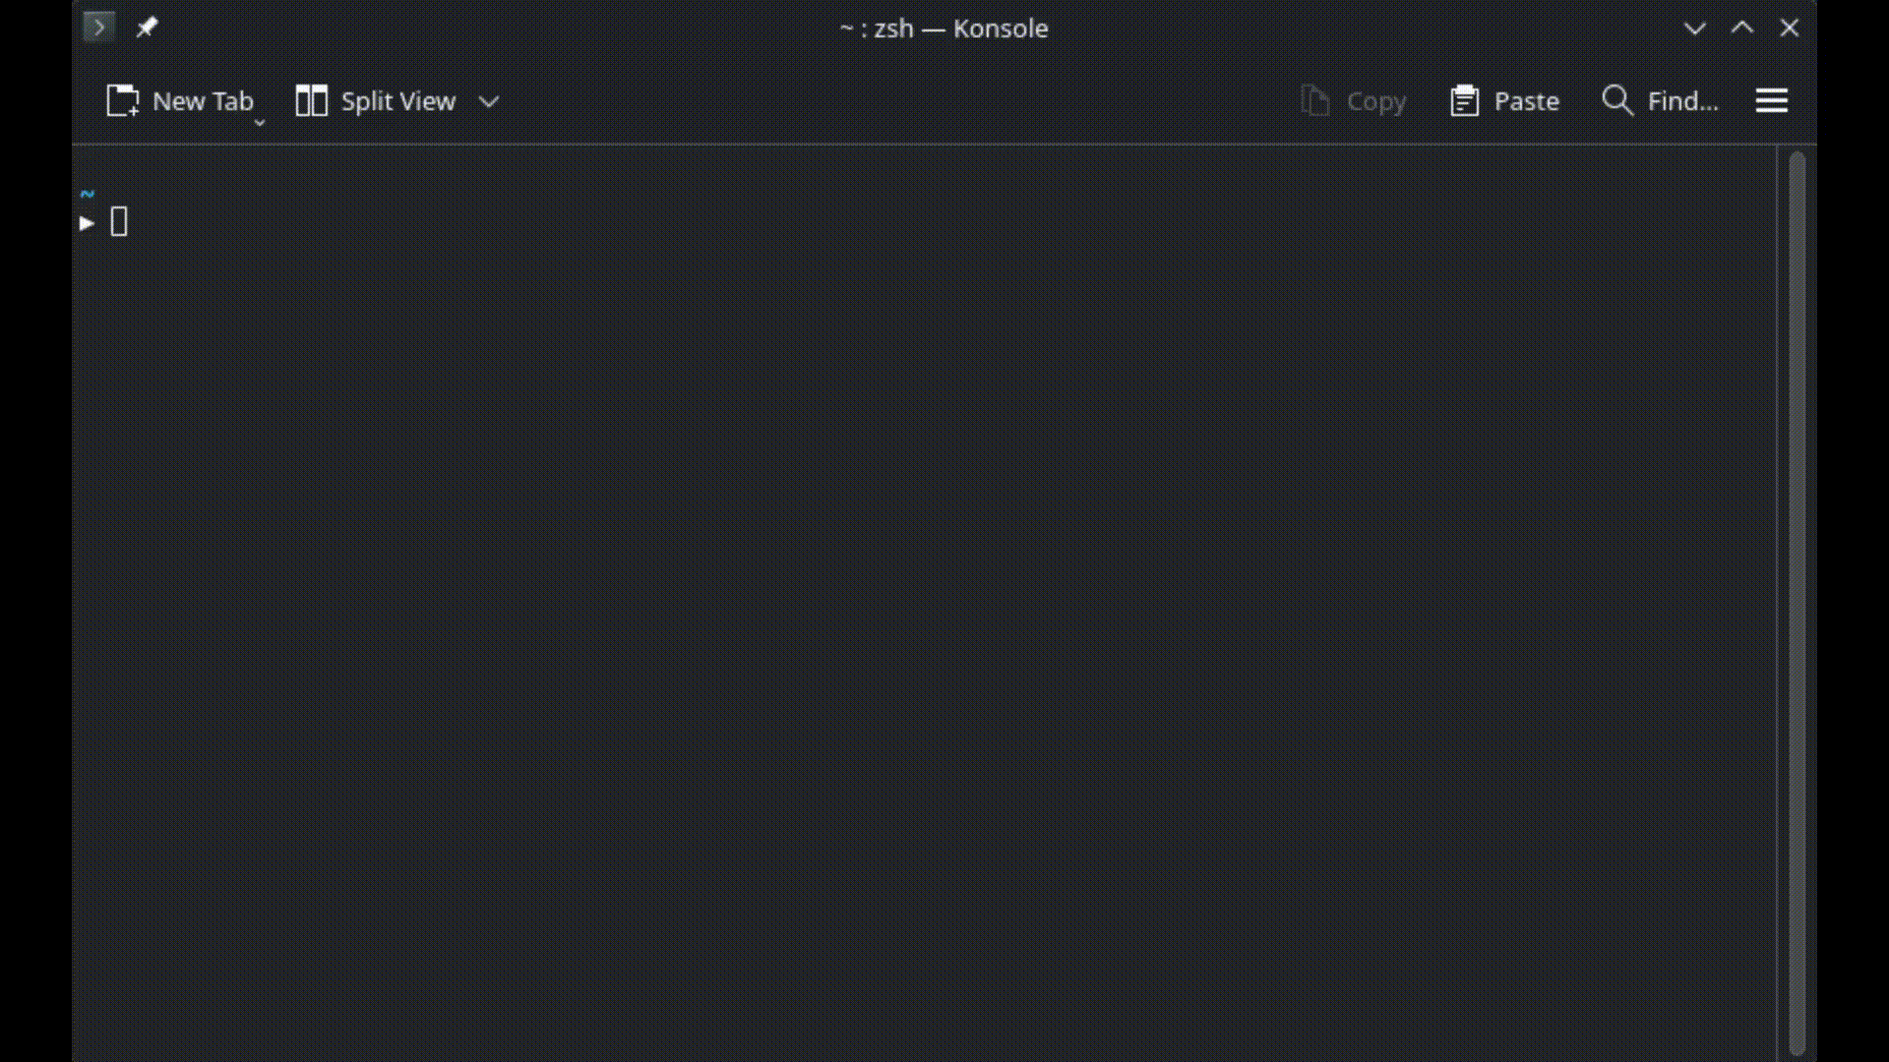Toggle the pin on all desktops icon
This screenshot has height=1062, width=1889.
[147, 28]
